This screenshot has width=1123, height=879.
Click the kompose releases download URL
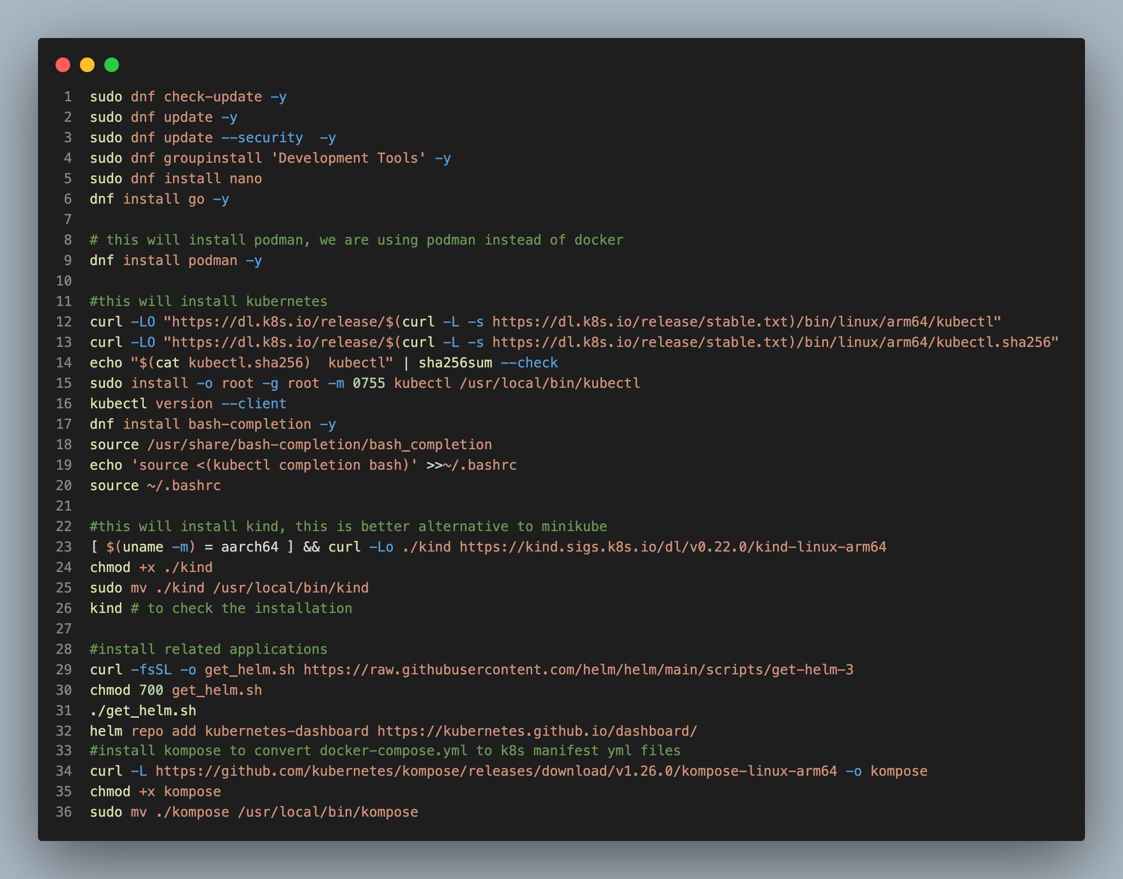[496, 771]
